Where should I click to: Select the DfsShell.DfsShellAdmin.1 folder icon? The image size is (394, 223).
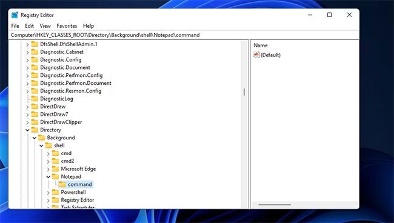(x=35, y=44)
